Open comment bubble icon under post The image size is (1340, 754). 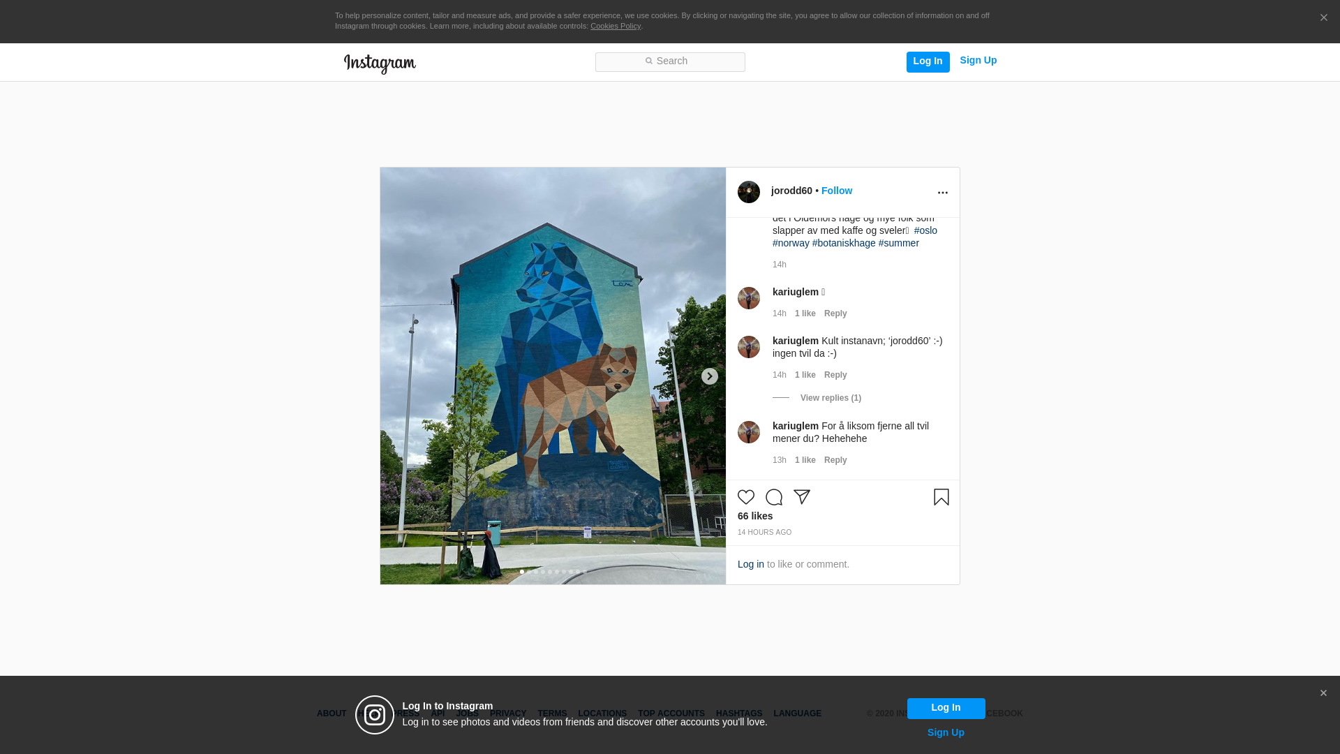[x=774, y=497]
